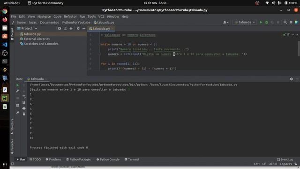This screenshot has width=300, height=169.
Task: Run the tabuada configuration with the green play icon
Action: [x=261, y=23]
